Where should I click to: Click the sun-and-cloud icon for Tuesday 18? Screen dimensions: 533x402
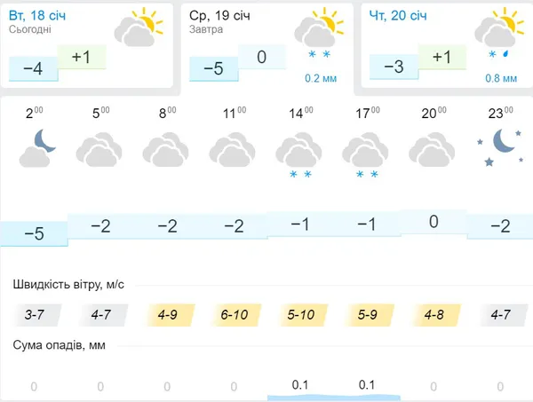[x=139, y=28]
